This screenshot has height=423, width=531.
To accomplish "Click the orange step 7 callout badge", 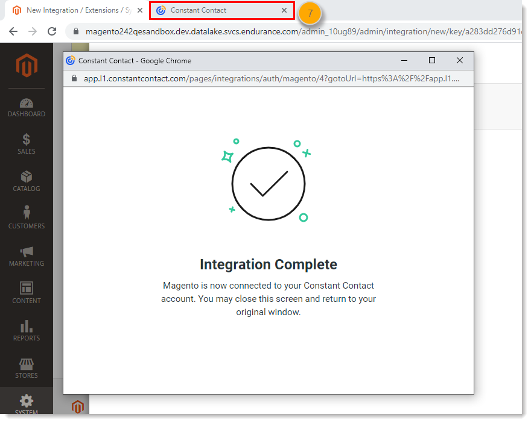I will 310,13.
